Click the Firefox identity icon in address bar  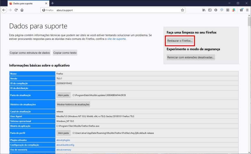48,10
